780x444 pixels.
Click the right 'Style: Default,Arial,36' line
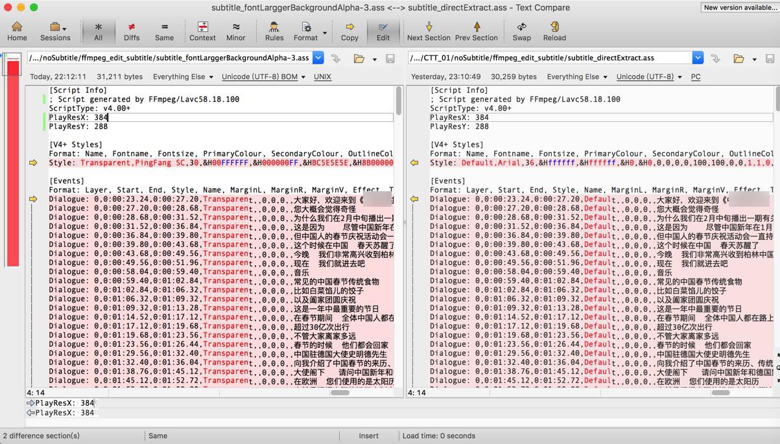pyautogui.click(x=601, y=163)
